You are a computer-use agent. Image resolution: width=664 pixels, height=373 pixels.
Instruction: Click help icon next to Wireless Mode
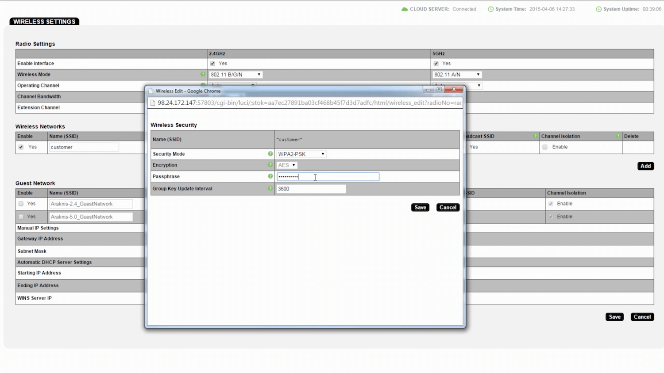[x=203, y=74]
